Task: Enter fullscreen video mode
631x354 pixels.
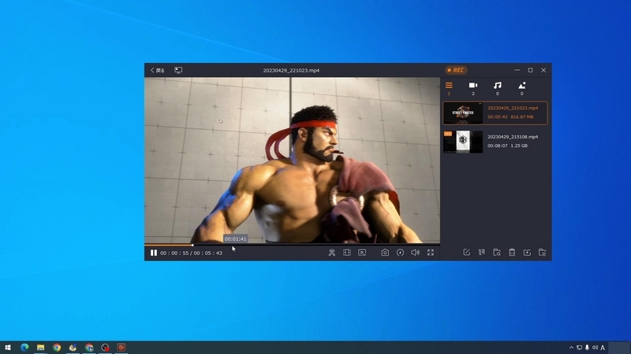Action: pos(431,253)
